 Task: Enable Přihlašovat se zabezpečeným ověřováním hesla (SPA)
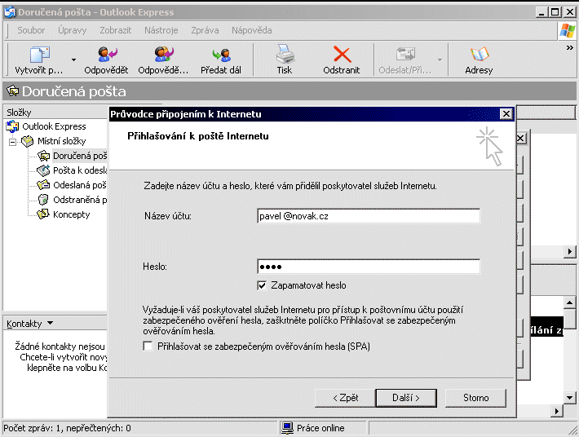[148, 347]
